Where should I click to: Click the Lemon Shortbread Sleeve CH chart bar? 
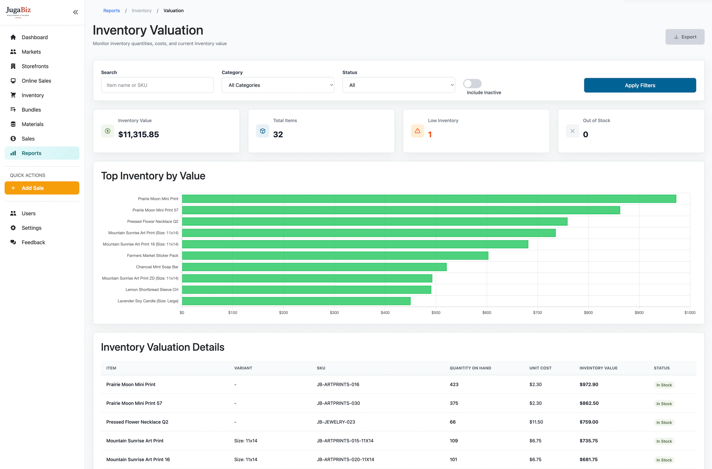[307, 290]
